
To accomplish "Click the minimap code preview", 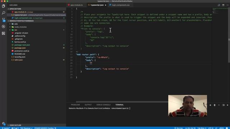I will 220,11.
